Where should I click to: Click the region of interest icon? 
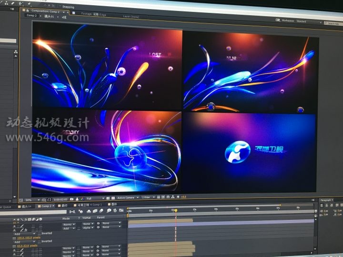108,198
